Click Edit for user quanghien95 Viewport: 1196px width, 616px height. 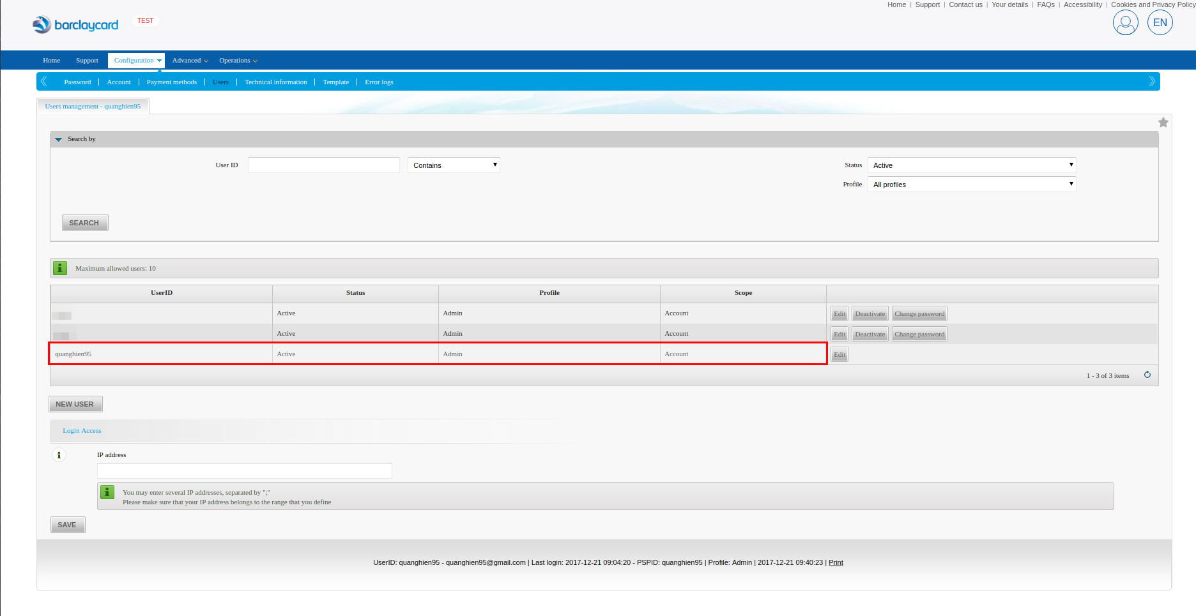(839, 355)
